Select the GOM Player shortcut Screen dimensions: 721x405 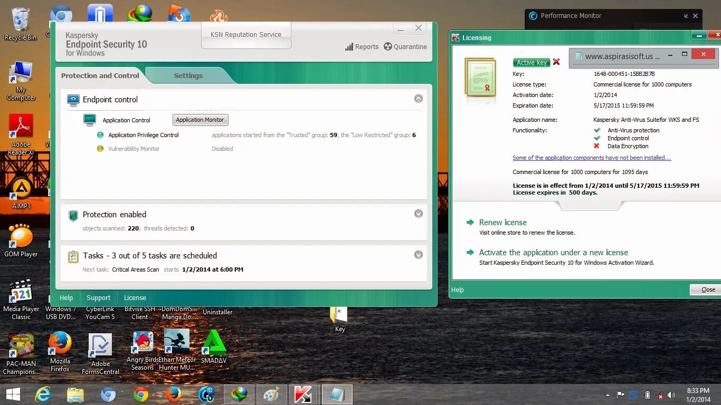21,240
